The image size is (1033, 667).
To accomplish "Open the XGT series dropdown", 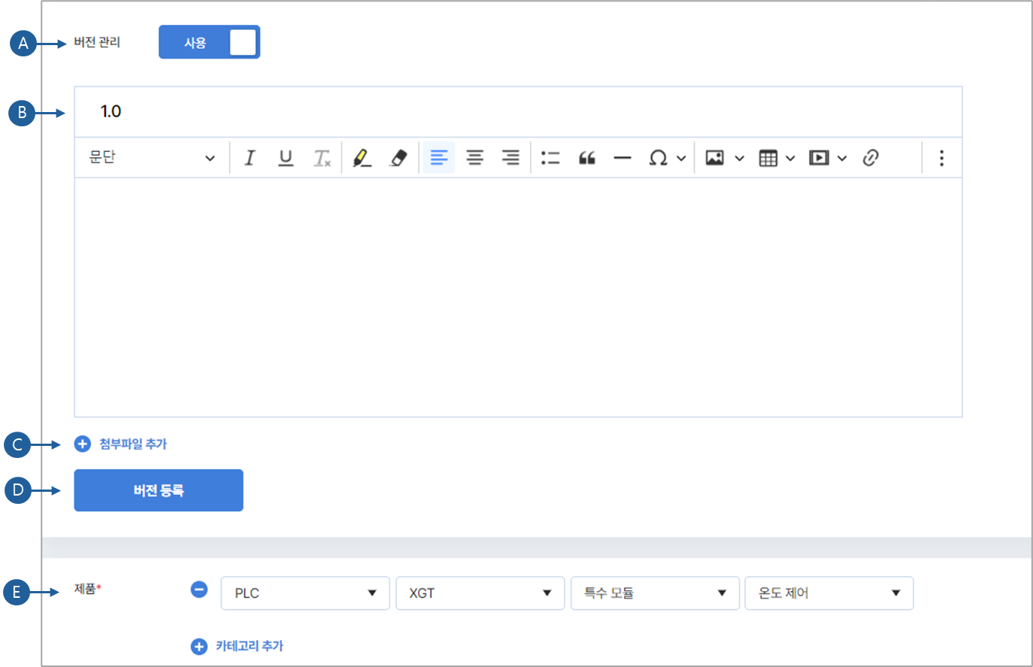I will (480, 593).
